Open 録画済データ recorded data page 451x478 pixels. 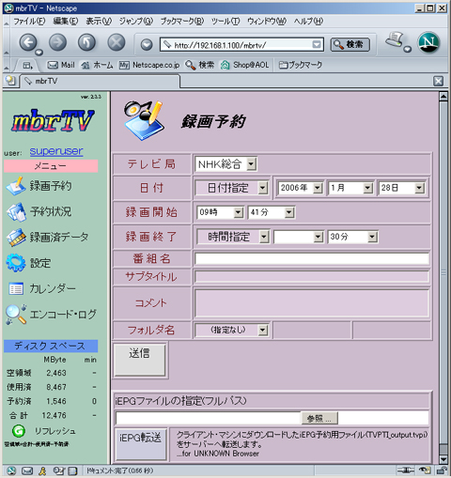click(48, 238)
